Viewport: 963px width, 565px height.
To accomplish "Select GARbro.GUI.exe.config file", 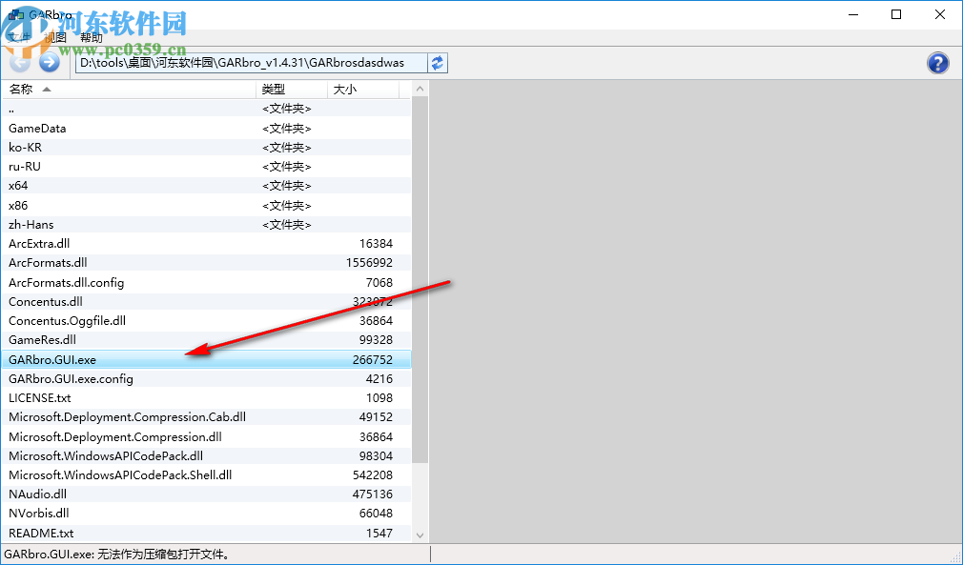I will point(206,378).
